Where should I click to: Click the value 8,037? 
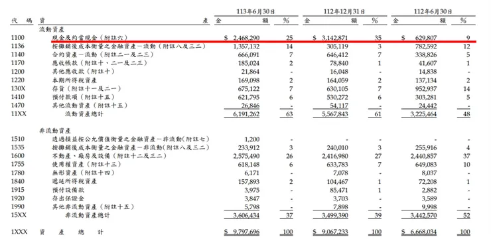pos(429,173)
